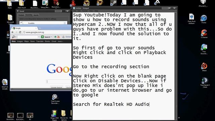Select the BS image thumbnail on the desktop
Screen dimensions: 215x121
pyautogui.click(x=30, y=117)
